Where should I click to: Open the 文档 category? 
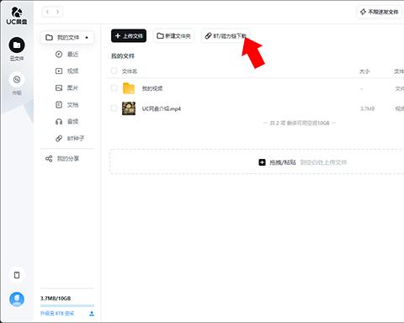[x=72, y=105]
